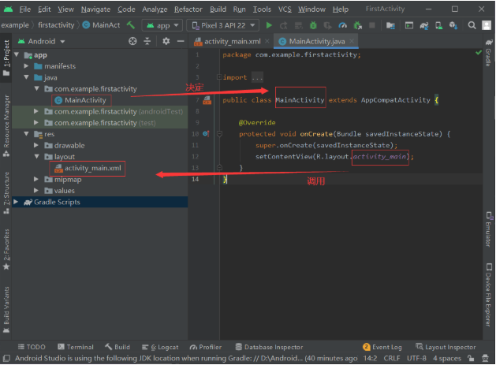The height and width of the screenshot is (365, 496).
Task: Expand the manifests folder
Action: (x=26, y=66)
